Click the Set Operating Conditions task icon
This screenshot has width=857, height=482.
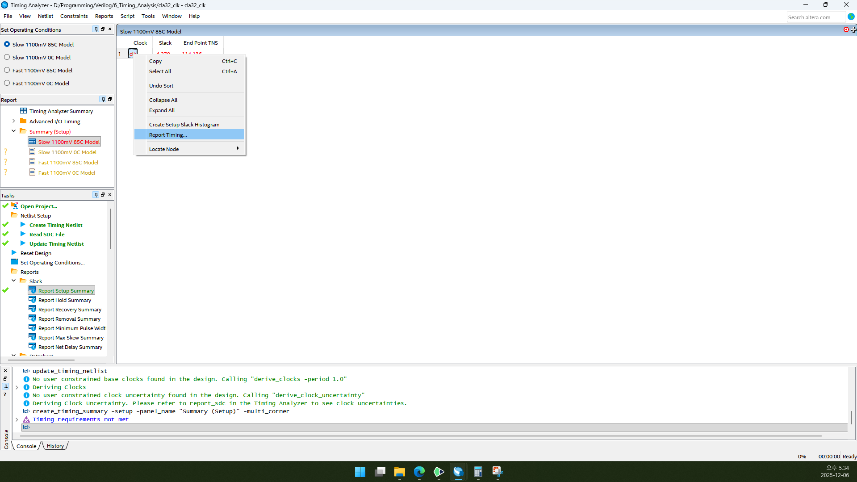[14, 262]
